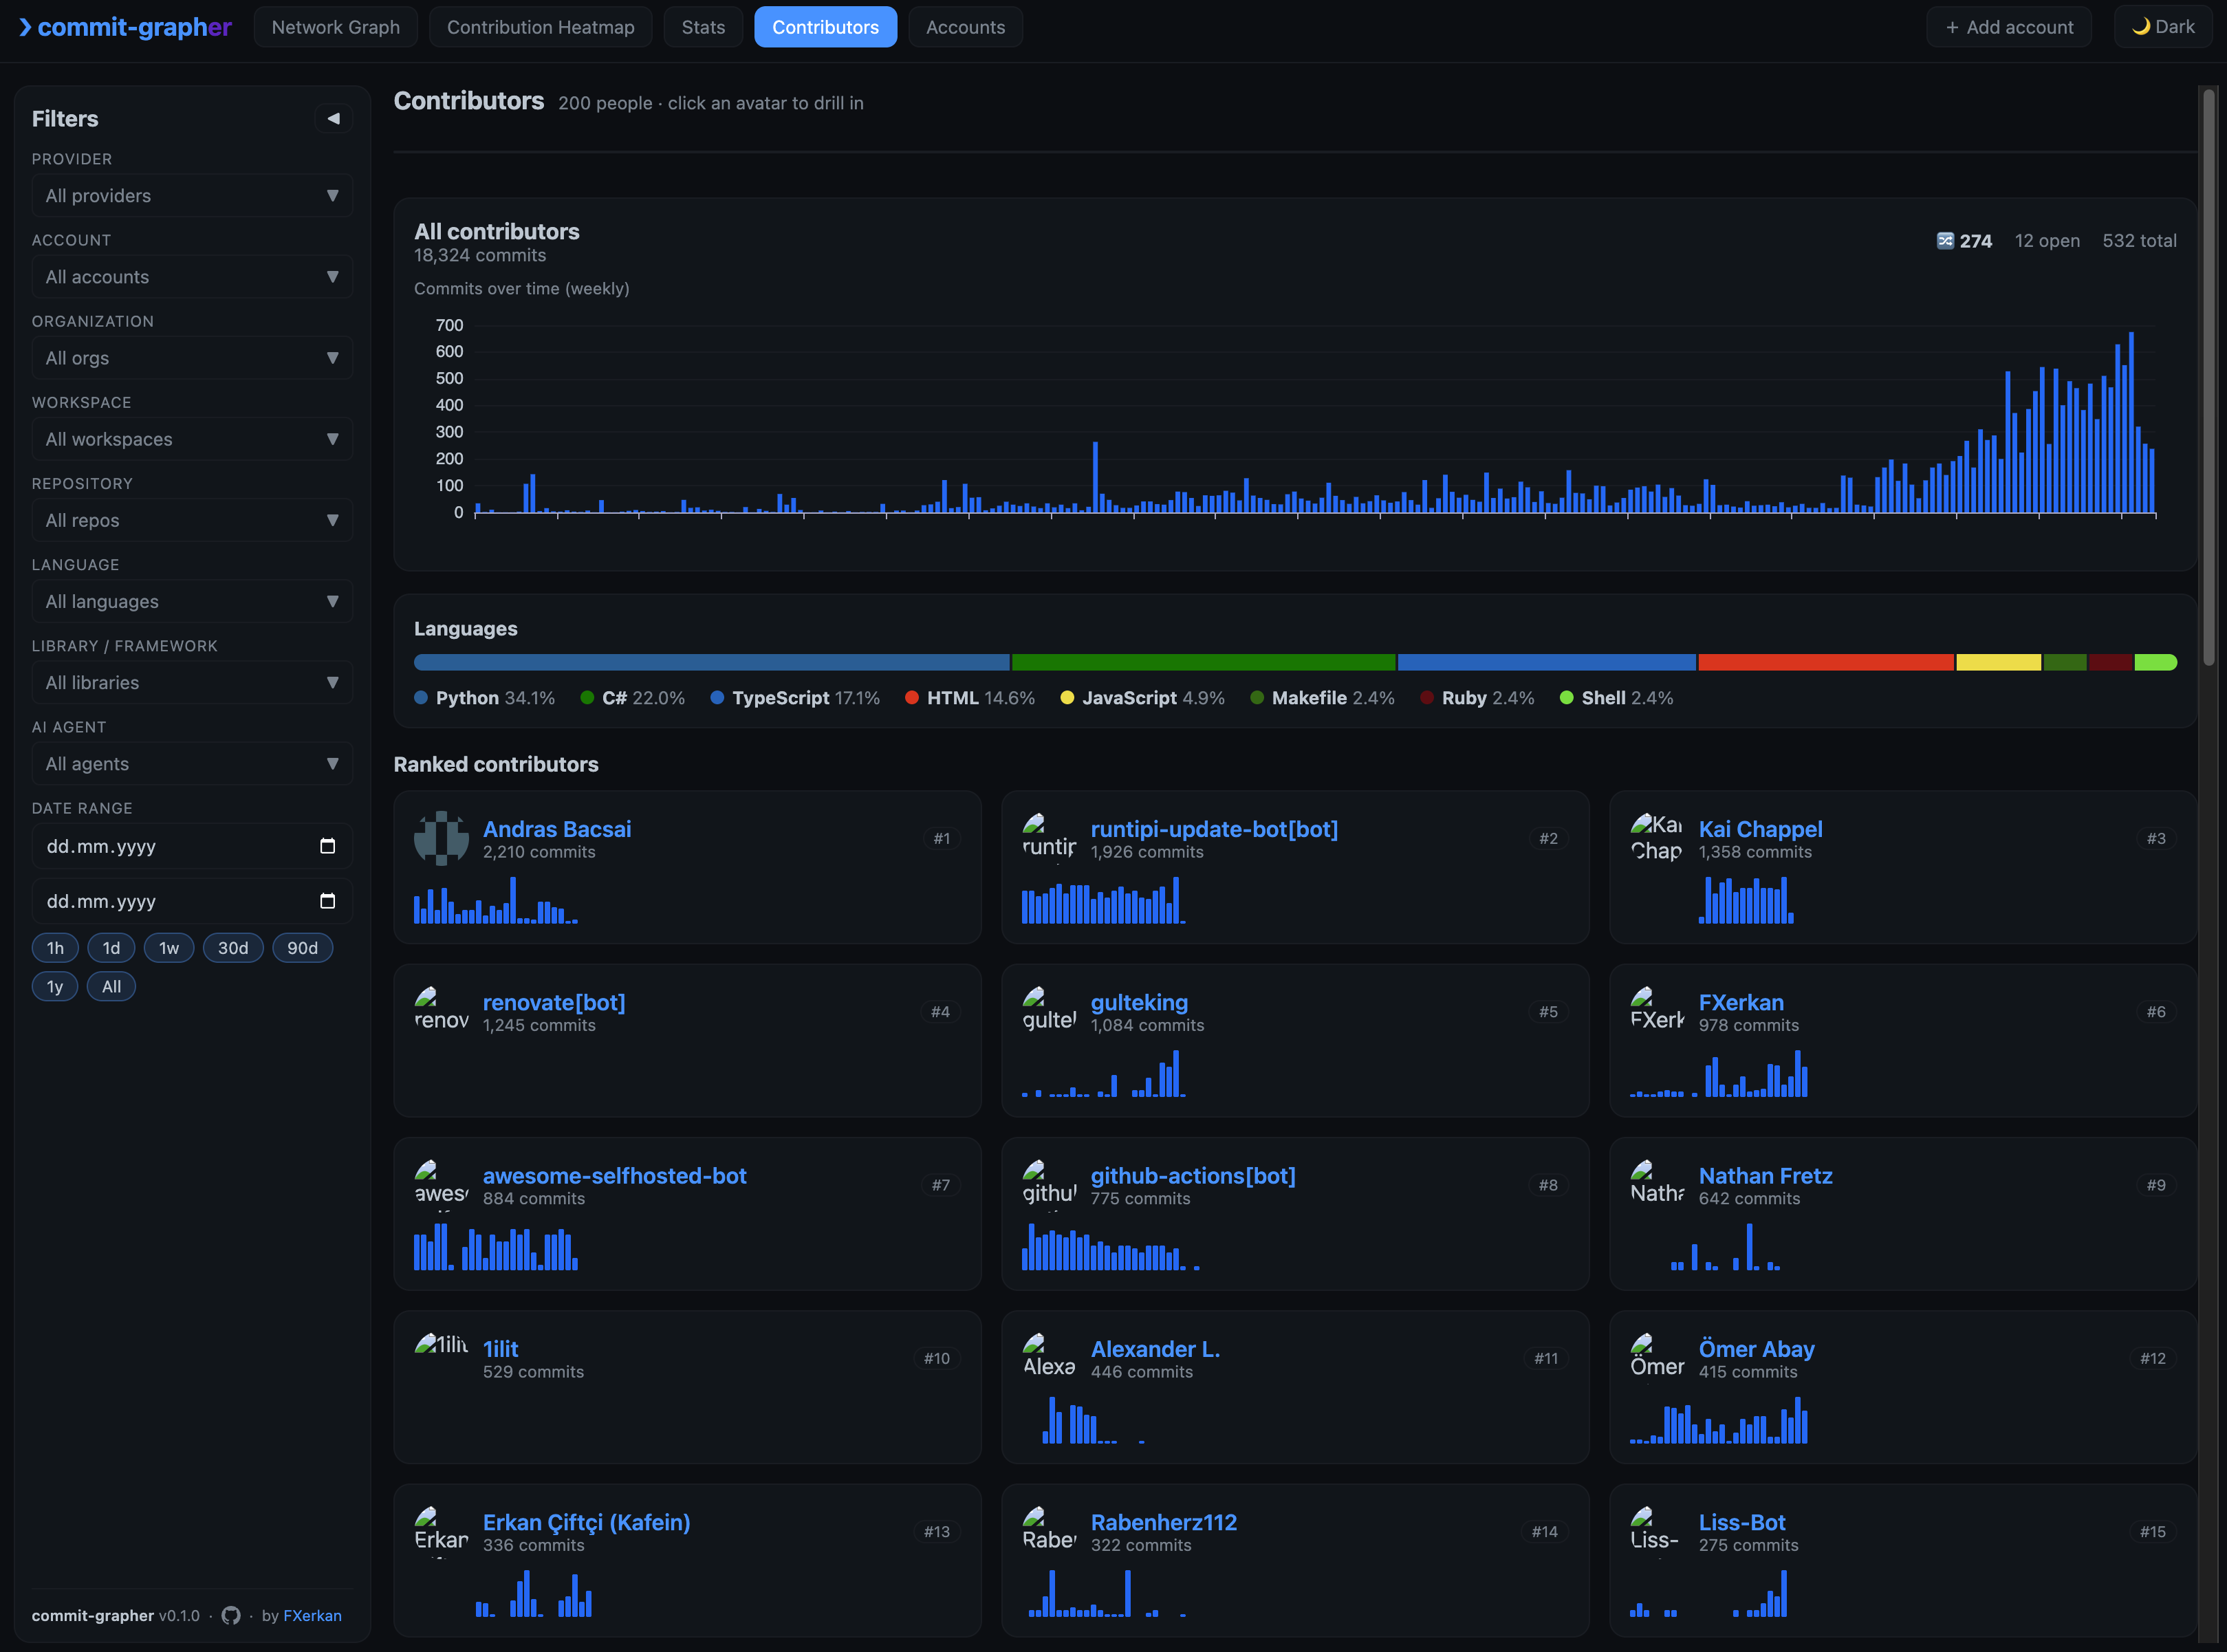This screenshot has height=1652, width=2227.
Task: Click the commit-grapher logo
Action: (125, 27)
